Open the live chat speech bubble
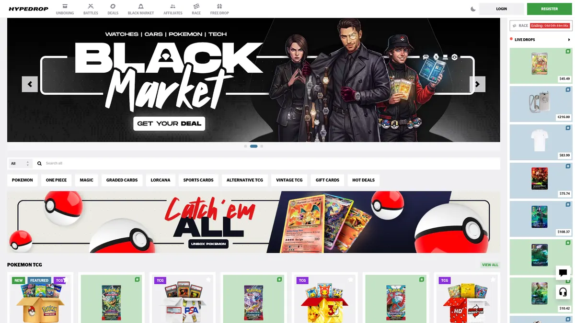 [563, 273]
